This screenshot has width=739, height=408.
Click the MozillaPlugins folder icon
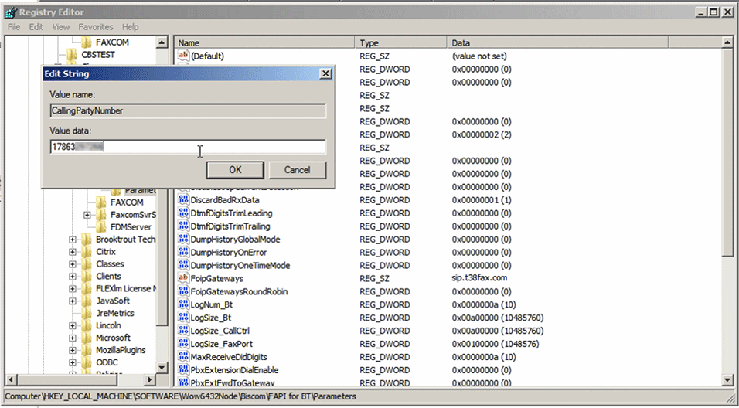point(87,350)
